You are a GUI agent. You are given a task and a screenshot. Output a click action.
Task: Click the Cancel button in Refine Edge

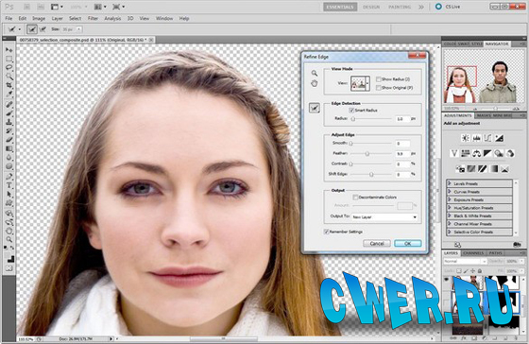tap(377, 243)
